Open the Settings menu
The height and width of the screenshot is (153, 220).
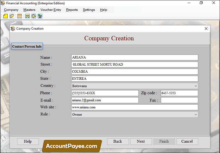tap(89, 10)
